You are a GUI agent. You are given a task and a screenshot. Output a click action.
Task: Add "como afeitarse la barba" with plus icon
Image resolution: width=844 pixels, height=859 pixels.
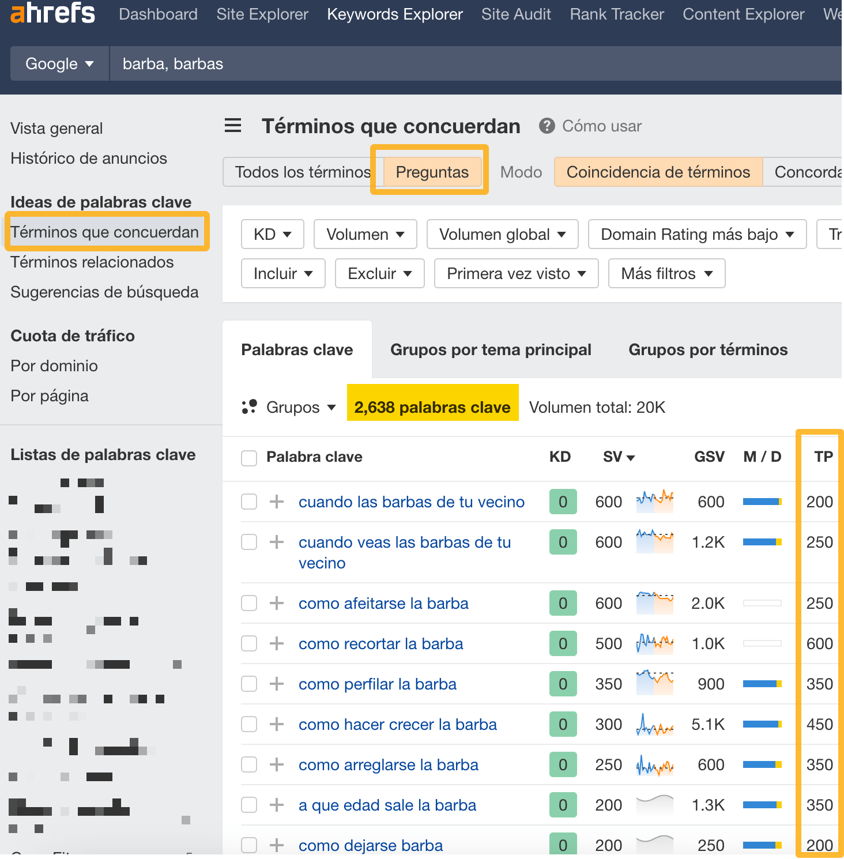click(277, 603)
